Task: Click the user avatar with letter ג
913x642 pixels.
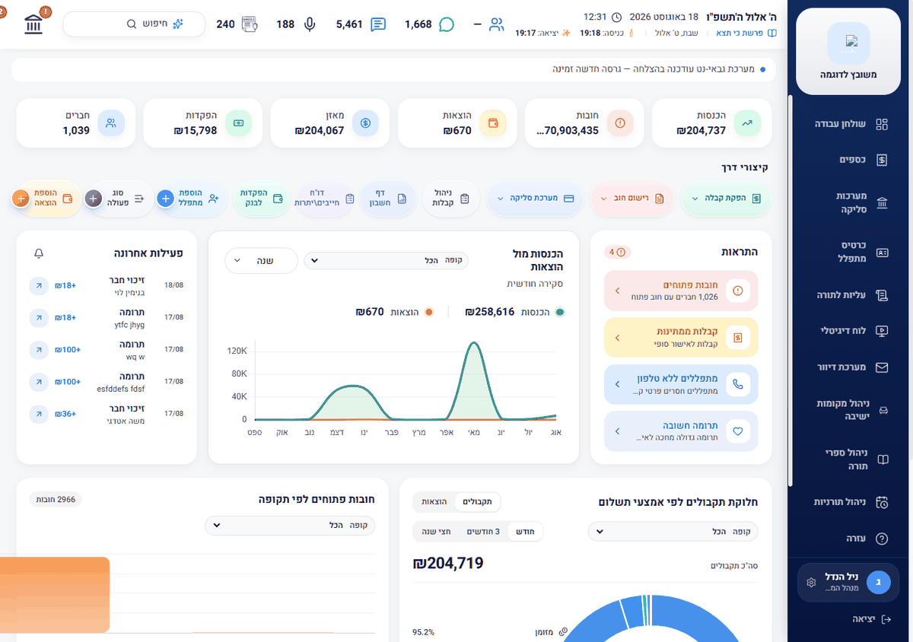Action: click(x=879, y=583)
